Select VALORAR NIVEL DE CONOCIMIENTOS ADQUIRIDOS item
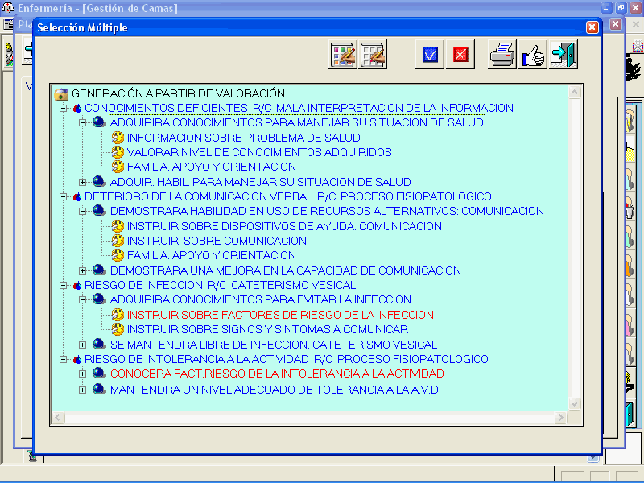The image size is (644, 483). coord(259,152)
